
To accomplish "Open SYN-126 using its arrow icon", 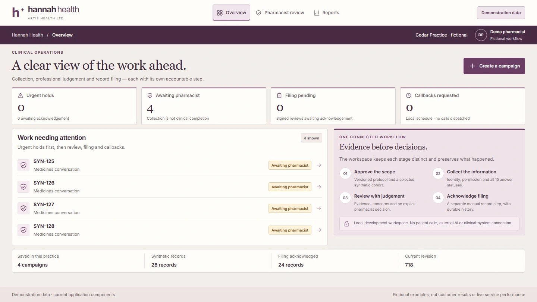I will [319, 187].
